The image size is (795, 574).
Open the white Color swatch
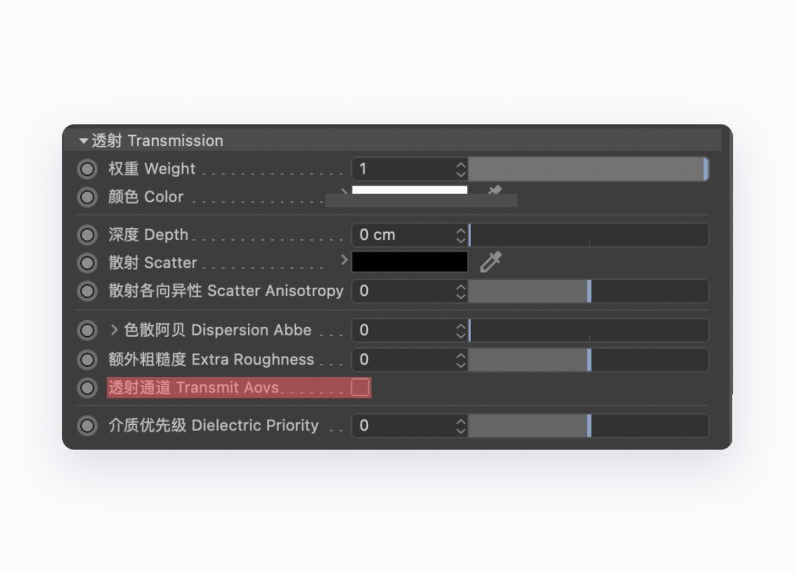pos(409,190)
